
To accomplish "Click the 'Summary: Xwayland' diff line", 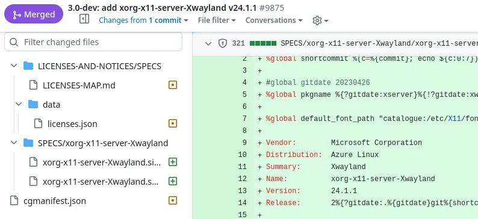I will (x=315, y=167).
